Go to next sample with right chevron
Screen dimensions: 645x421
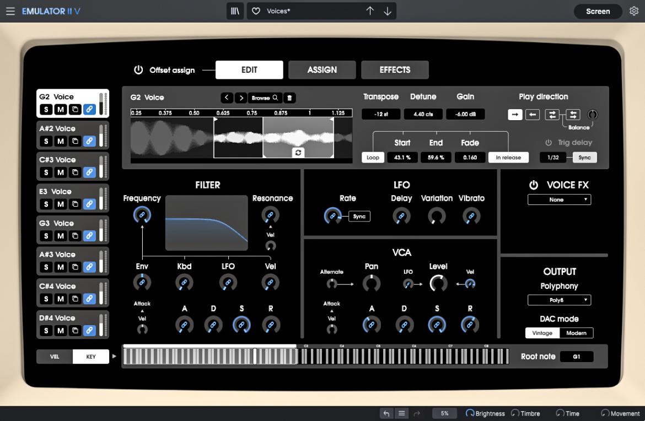[241, 98]
